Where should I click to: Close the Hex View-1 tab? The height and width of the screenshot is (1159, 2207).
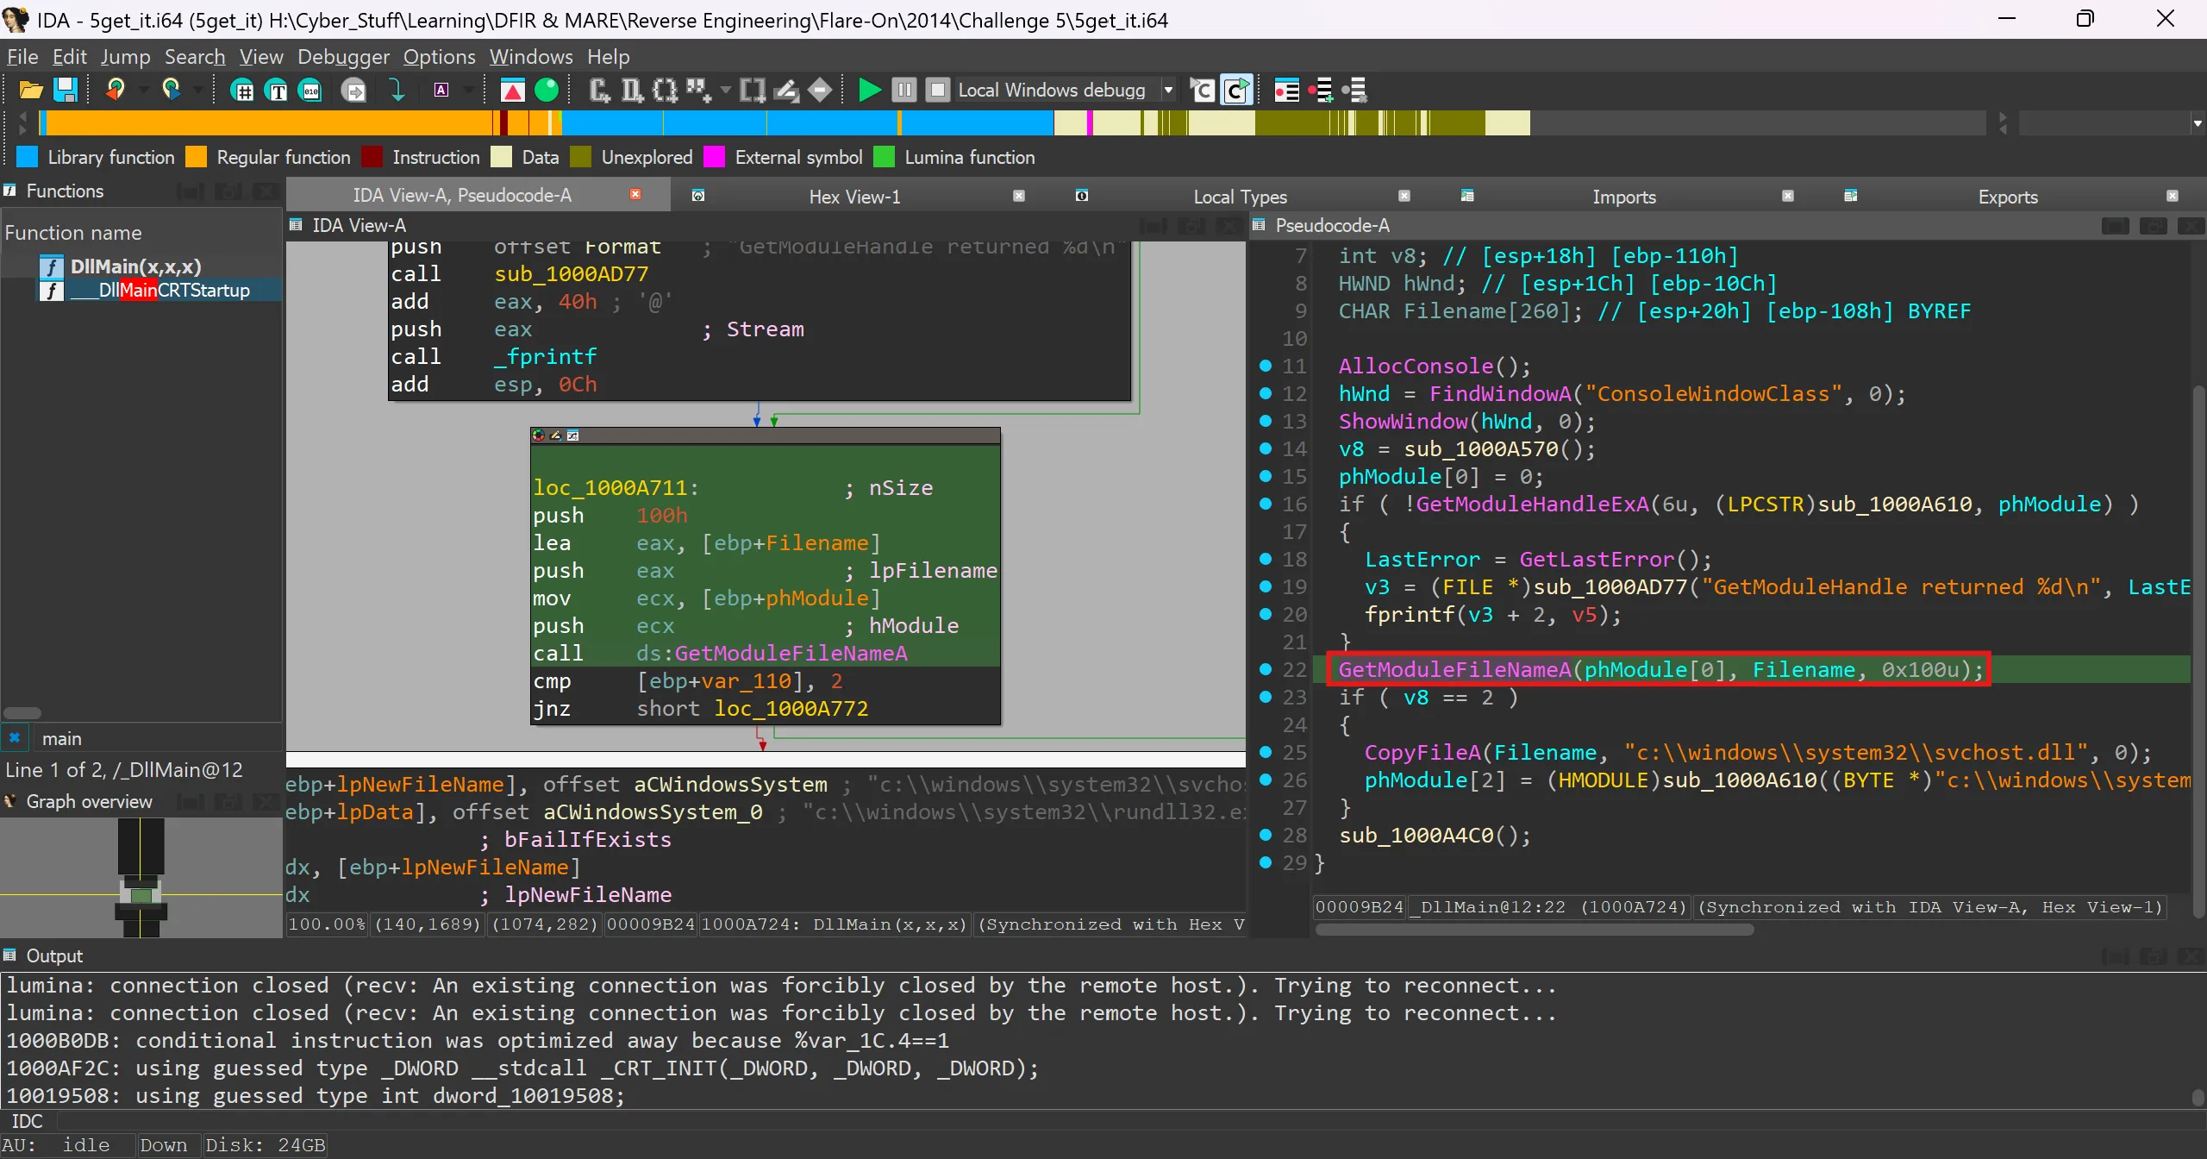(1019, 196)
